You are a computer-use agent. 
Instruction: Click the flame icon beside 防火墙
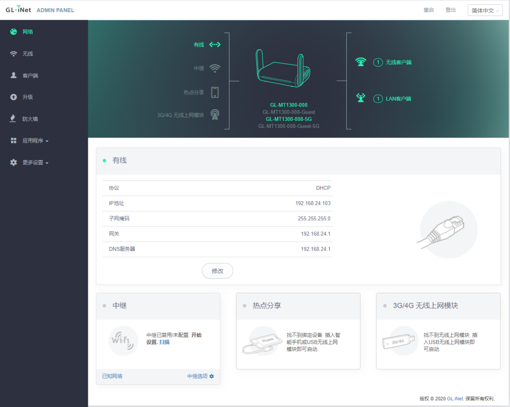(13, 119)
